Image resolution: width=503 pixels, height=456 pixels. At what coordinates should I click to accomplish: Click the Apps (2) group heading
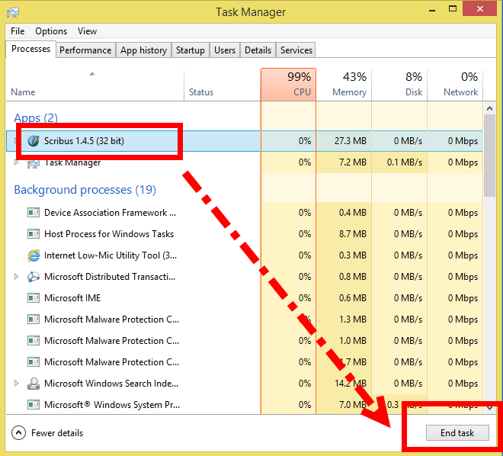(36, 118)
